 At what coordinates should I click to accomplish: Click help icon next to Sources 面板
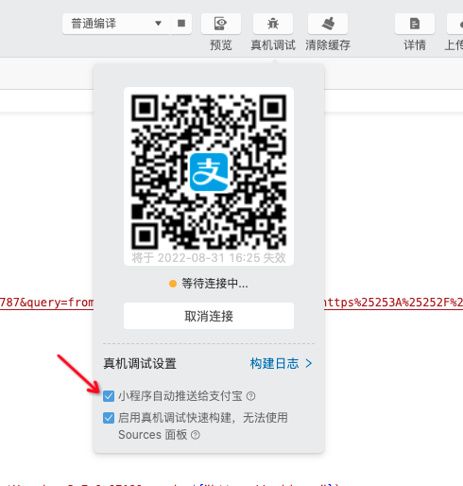tap(196, 435)
